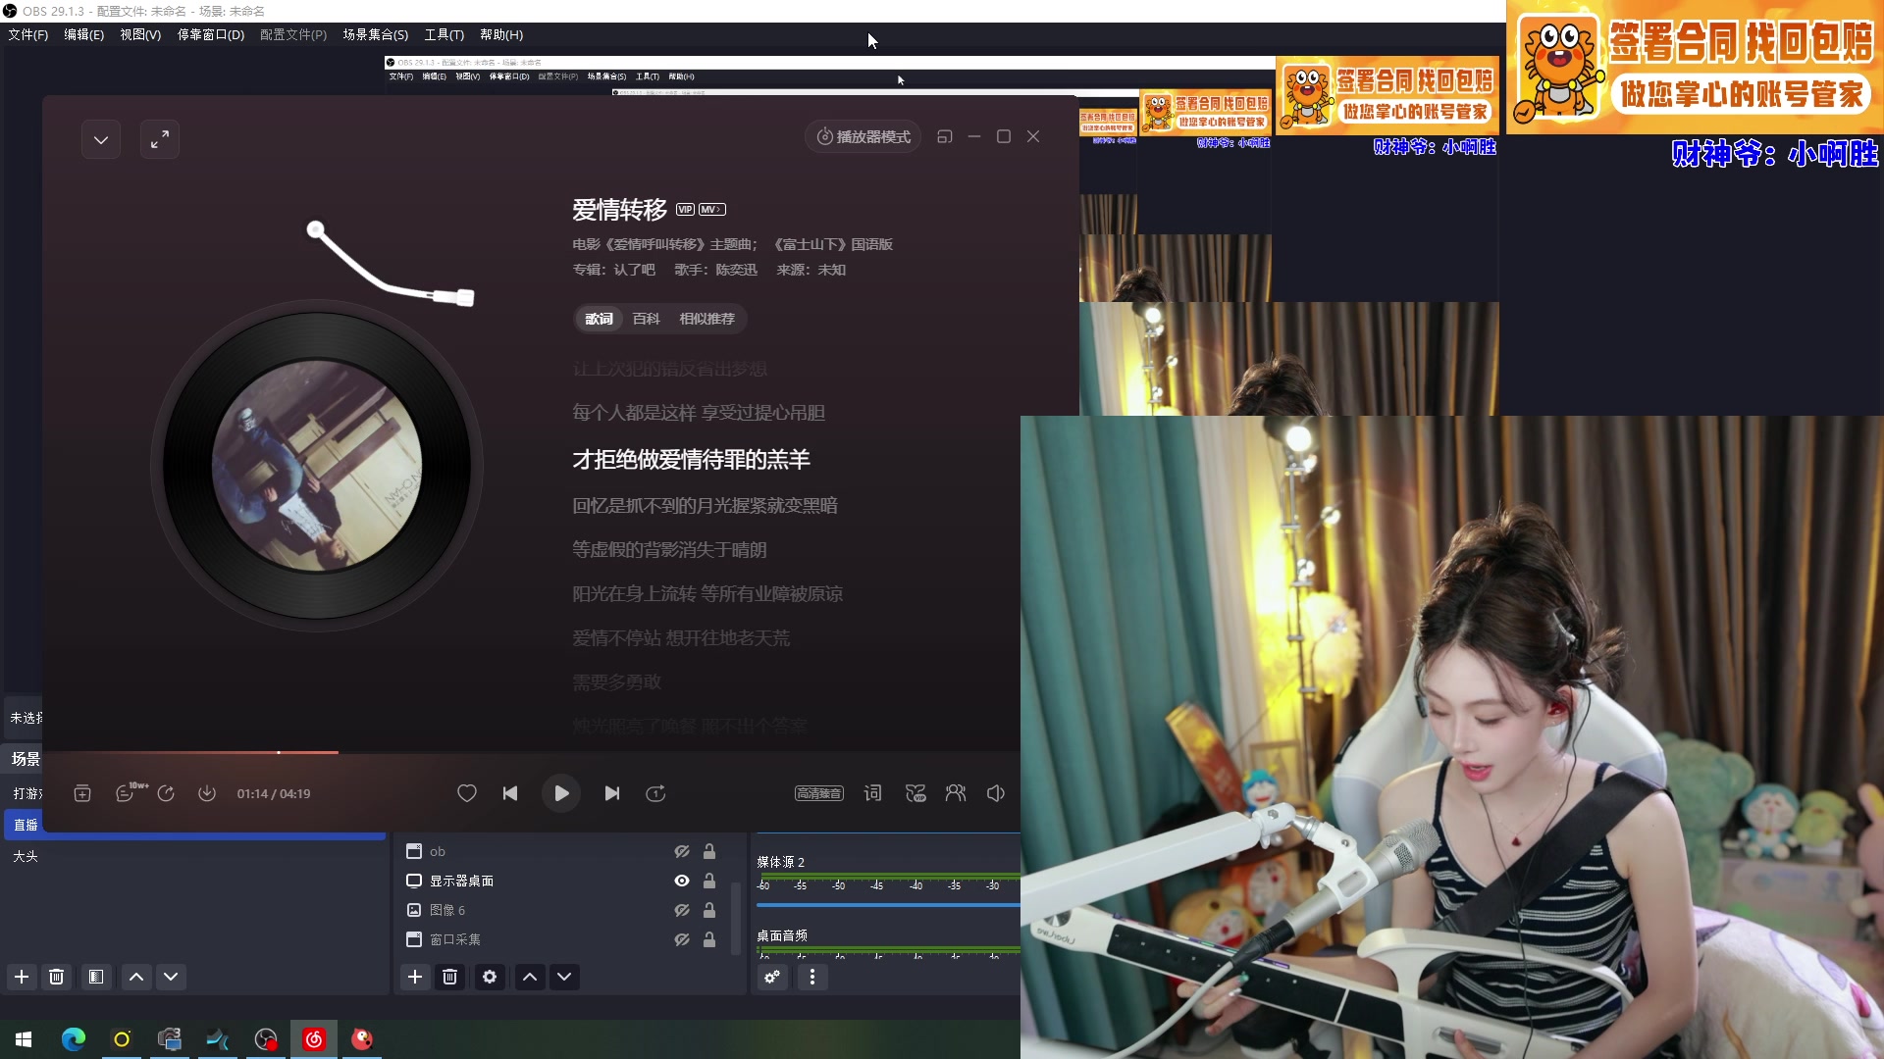This screenshot has width=1884, height=1059.
Task: Select the 百科 tab
Action: (646, 319)
